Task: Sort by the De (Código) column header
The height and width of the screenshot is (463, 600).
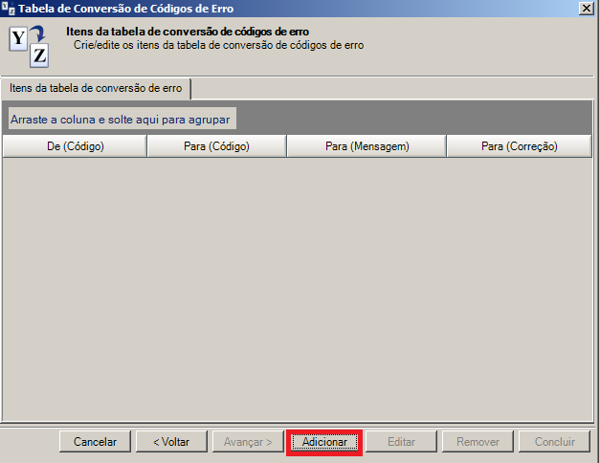Action: point(75,146)
